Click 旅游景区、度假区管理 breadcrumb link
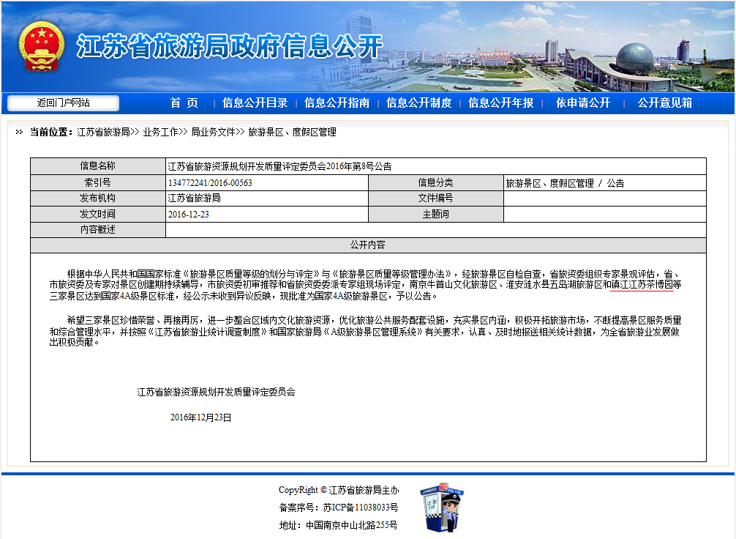This screenshot has width=736, height=539. 292,133
